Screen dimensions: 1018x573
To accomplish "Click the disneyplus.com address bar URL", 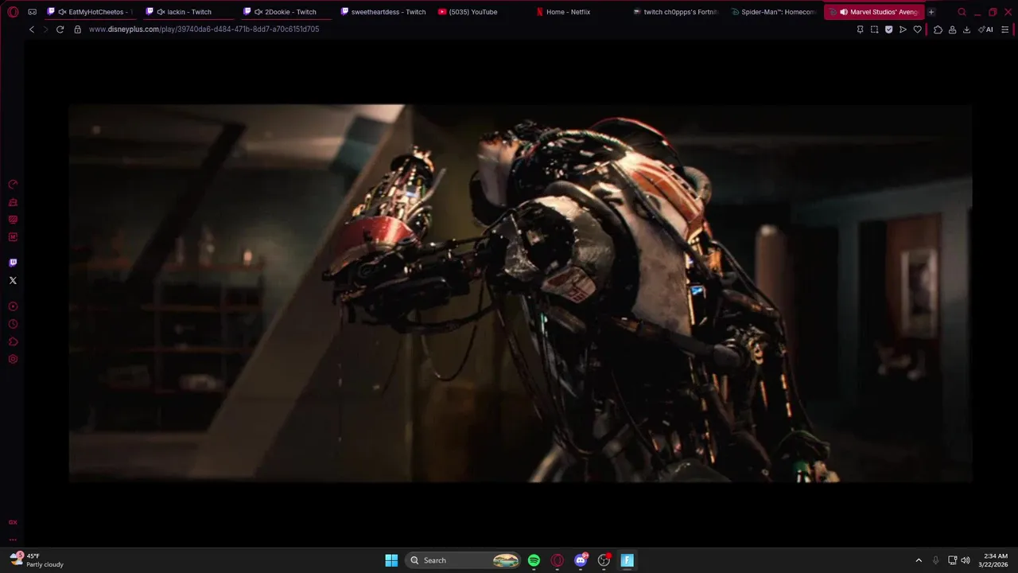I will coord(204,29).
